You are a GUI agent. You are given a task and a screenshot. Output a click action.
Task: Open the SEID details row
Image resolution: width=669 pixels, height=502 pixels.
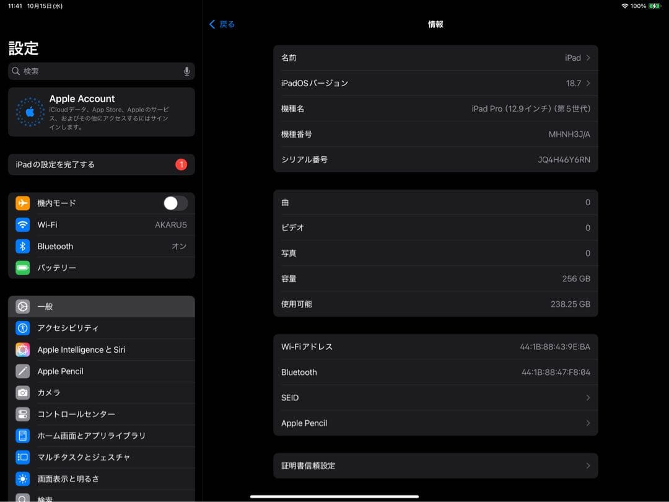[x=435, y=397]
